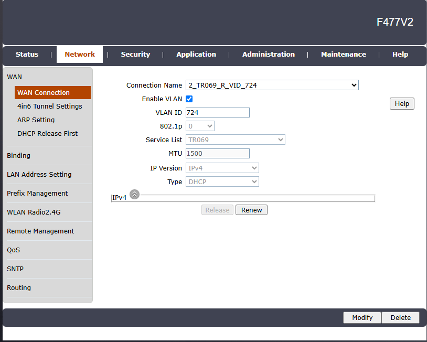Open the Administration tab
This screenshot has width=427, height=342.
click(x=269, y=55)
